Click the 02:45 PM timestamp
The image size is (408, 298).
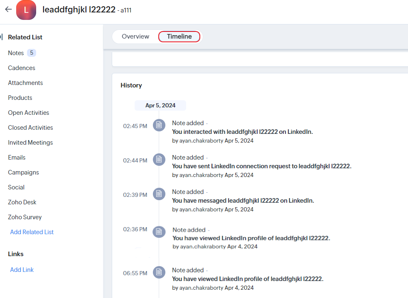pyautogui.click(x=135, y=126)
